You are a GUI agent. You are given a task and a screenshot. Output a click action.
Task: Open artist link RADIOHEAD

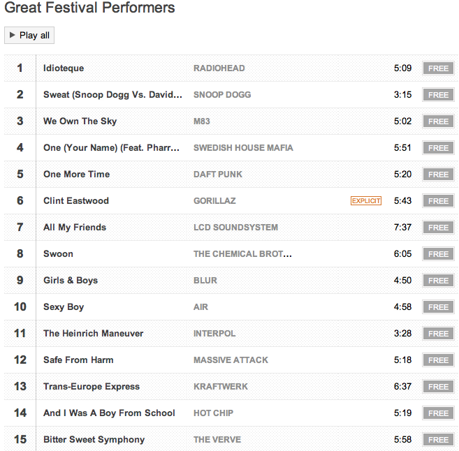[219, 68]
